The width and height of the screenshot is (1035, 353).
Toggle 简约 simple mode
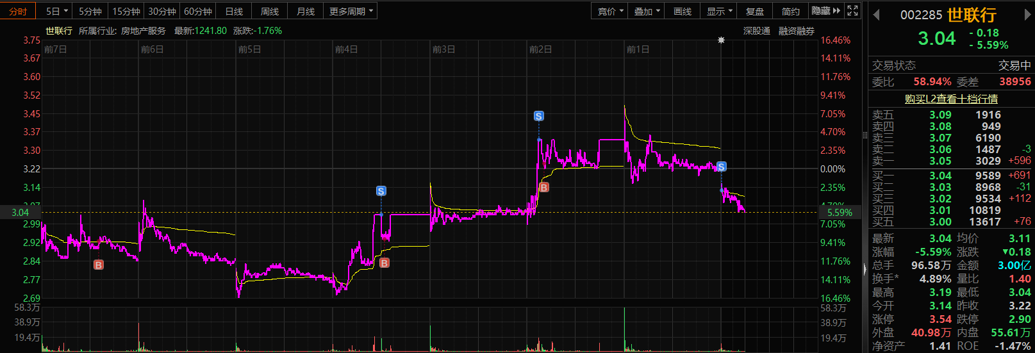coord(791,12)
